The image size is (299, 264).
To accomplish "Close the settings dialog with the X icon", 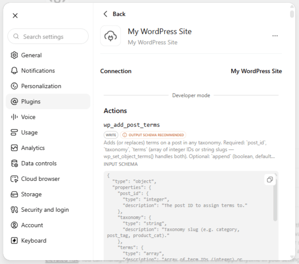I will pyautogui.click(x=15, y=15).
